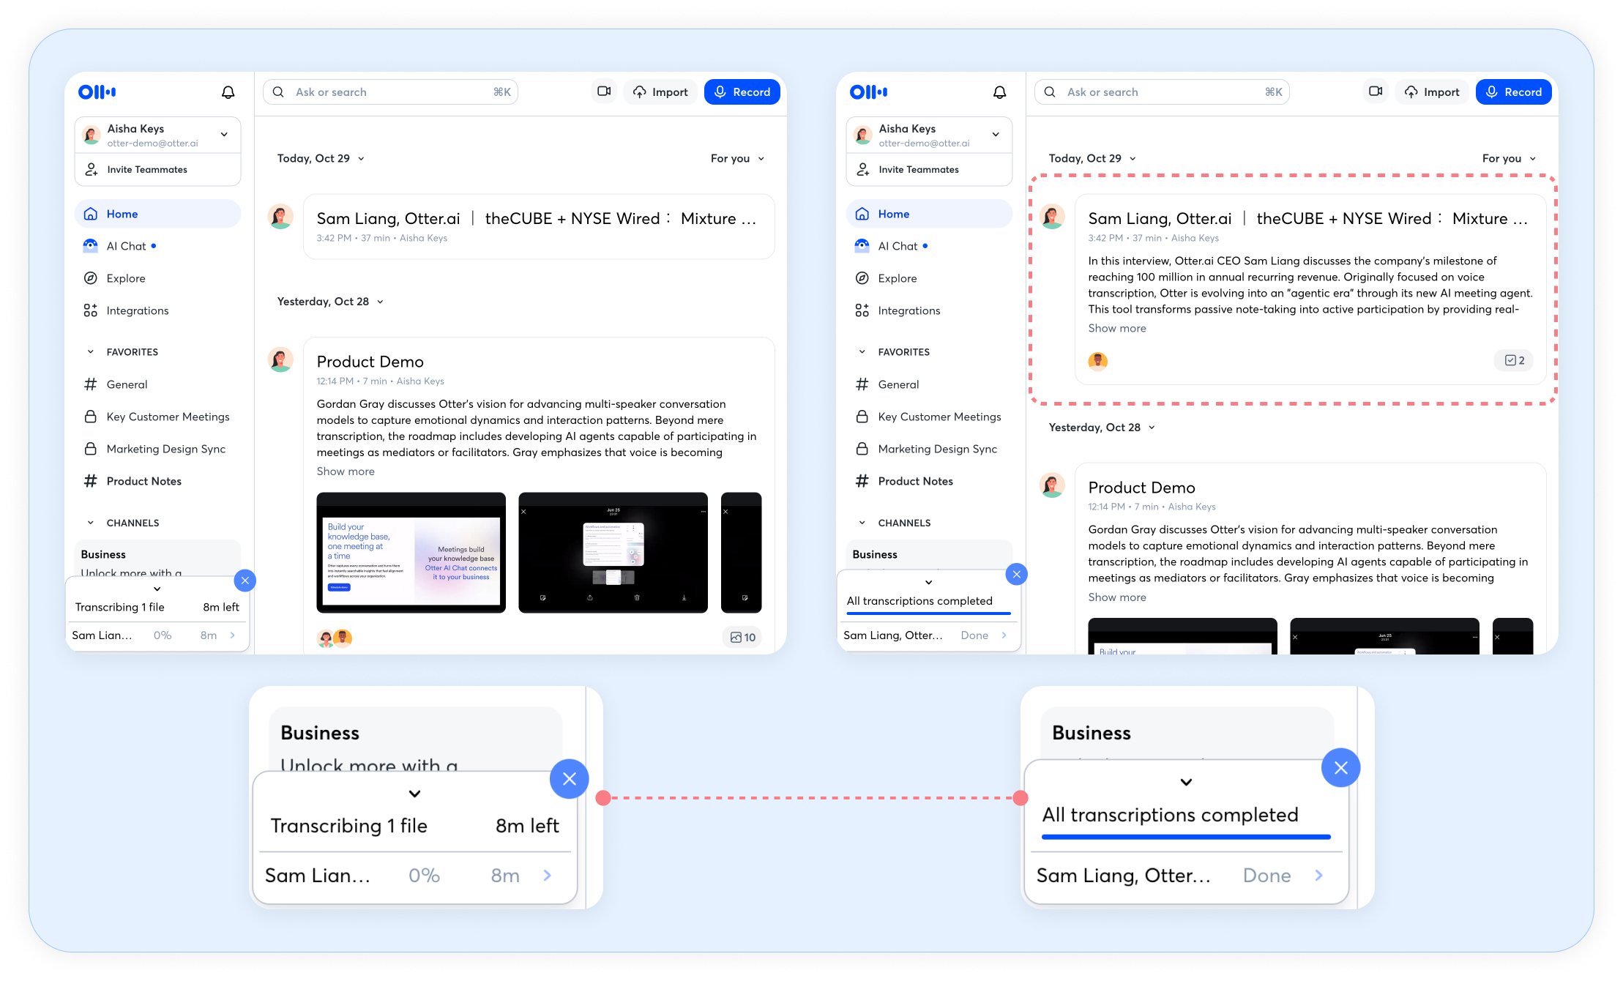Open 'Sam Liang, Otter… Done' row in enlarged popup
Image resolution: width=1623 pixels, height=981 pixels.
coord(1186,876)
